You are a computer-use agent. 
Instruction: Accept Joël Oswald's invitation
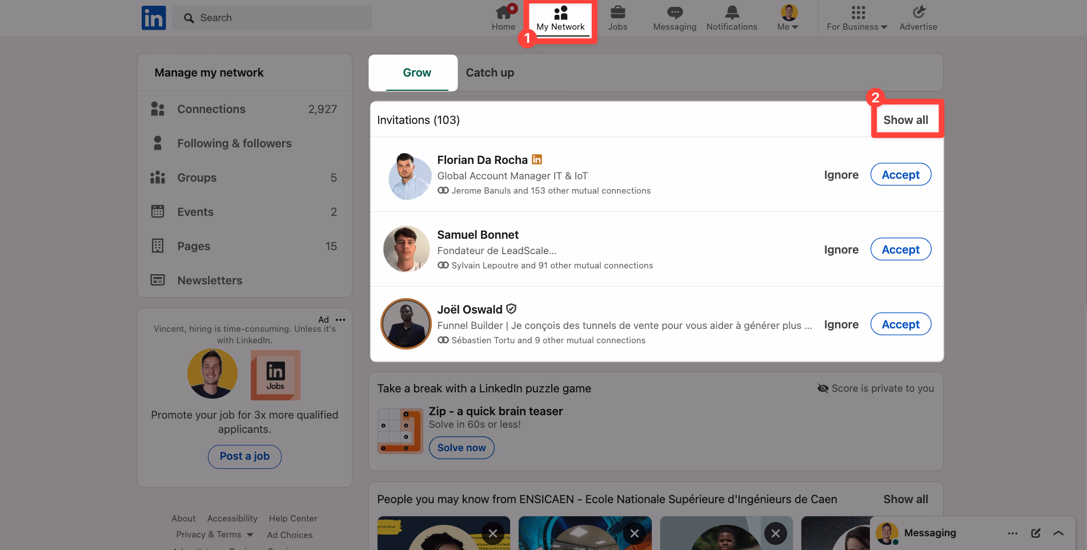pos(901,324)
